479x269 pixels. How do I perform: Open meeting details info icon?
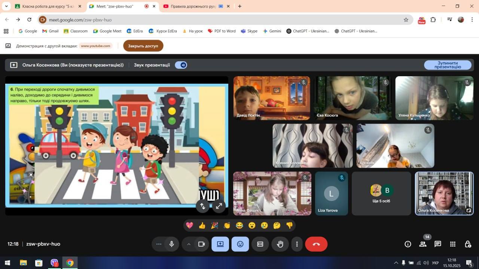coord(408,244)
